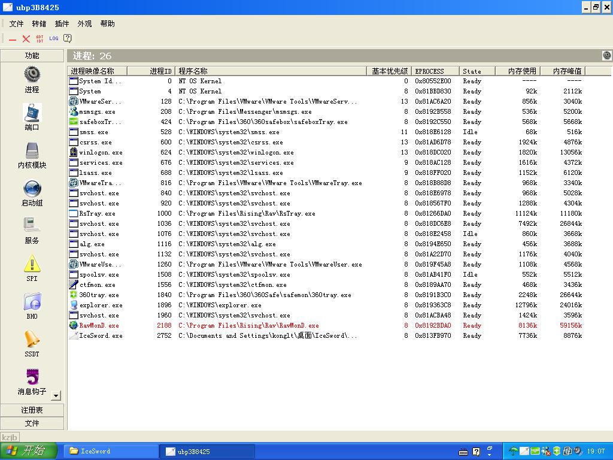Image resolution: width=613 pixels, height=460 pixels.
Task: Open the 端口 (Port) sidebar icon
Action: [x=32, y=112]
